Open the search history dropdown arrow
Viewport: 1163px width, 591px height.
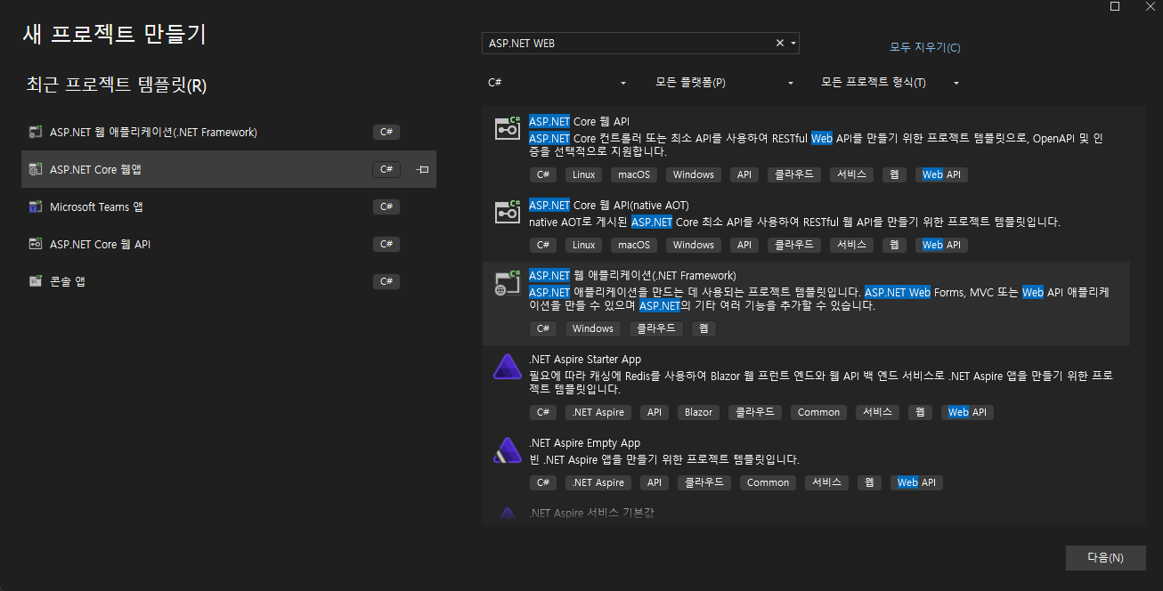point(793,43)
